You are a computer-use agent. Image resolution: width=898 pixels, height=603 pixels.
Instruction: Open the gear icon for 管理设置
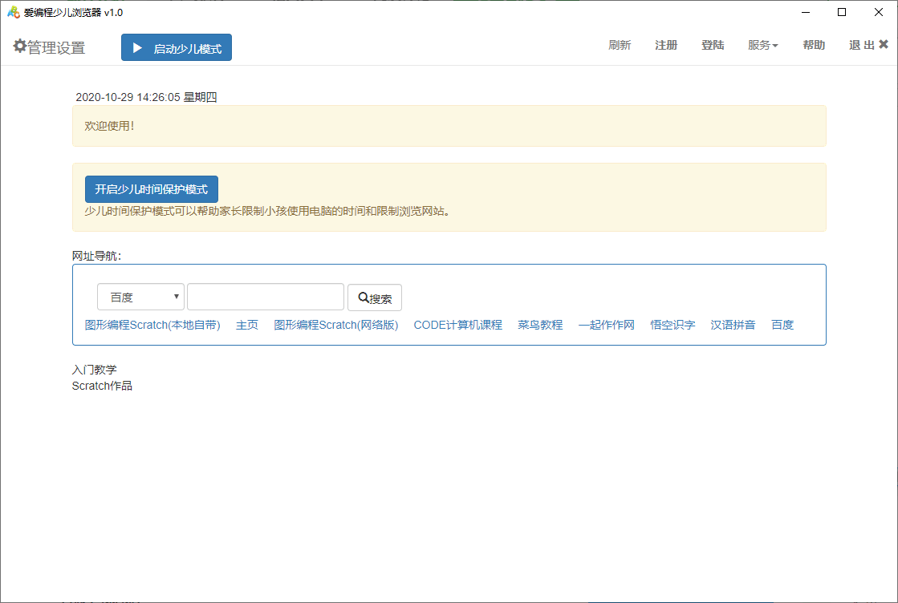click(x=20, y=47)
